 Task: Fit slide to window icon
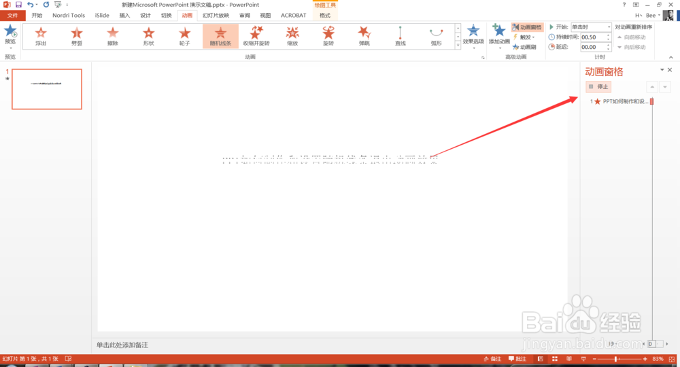click(672, 359)
